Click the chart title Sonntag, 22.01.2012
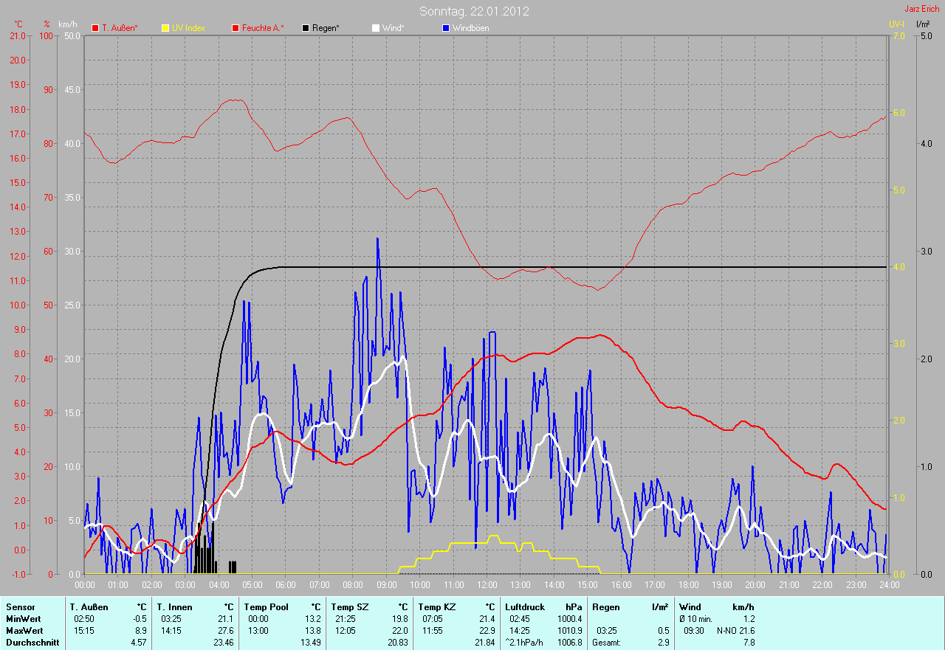The width and height of the screenshot is (945, 650). [474, 11]
